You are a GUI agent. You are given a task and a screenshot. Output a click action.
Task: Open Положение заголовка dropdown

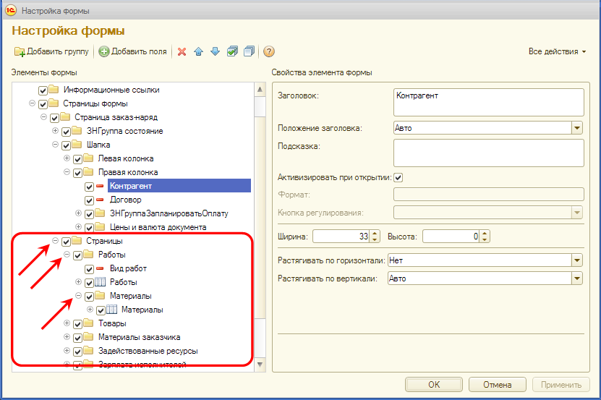pyautogui.click(x=577, y=128)
